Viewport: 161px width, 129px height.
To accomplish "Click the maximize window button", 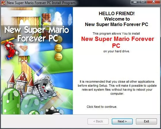I will 143,2.
